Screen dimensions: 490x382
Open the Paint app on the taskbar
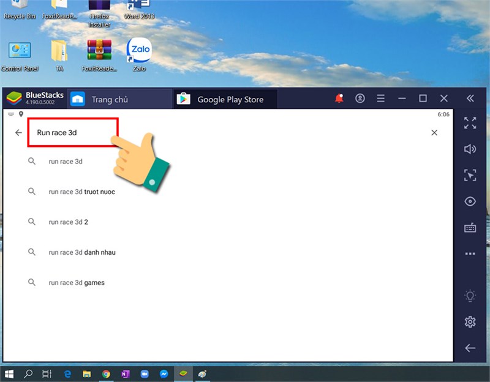point(203,374)
